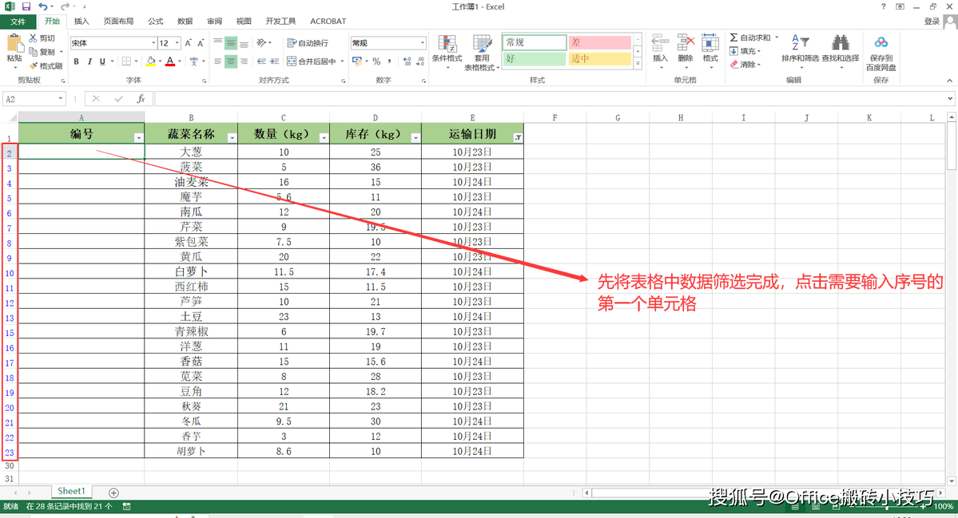
Task: Click the orientation text-angle icon
Action: coord(261,43)
